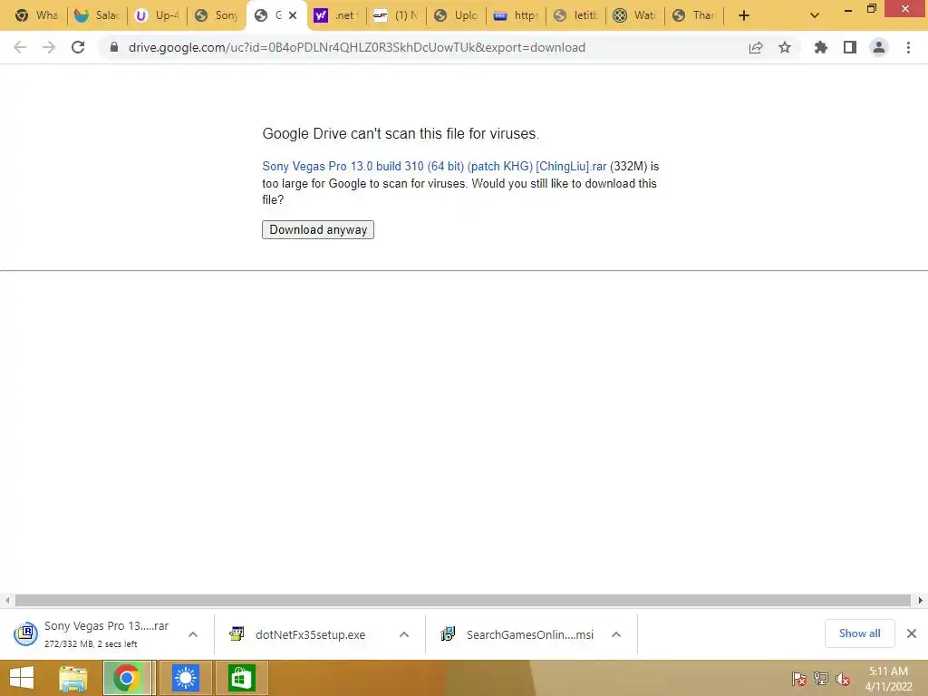This screenshot has width=928, height=696.
Task: Click the scrollbar right arrow
Action: 921,600
